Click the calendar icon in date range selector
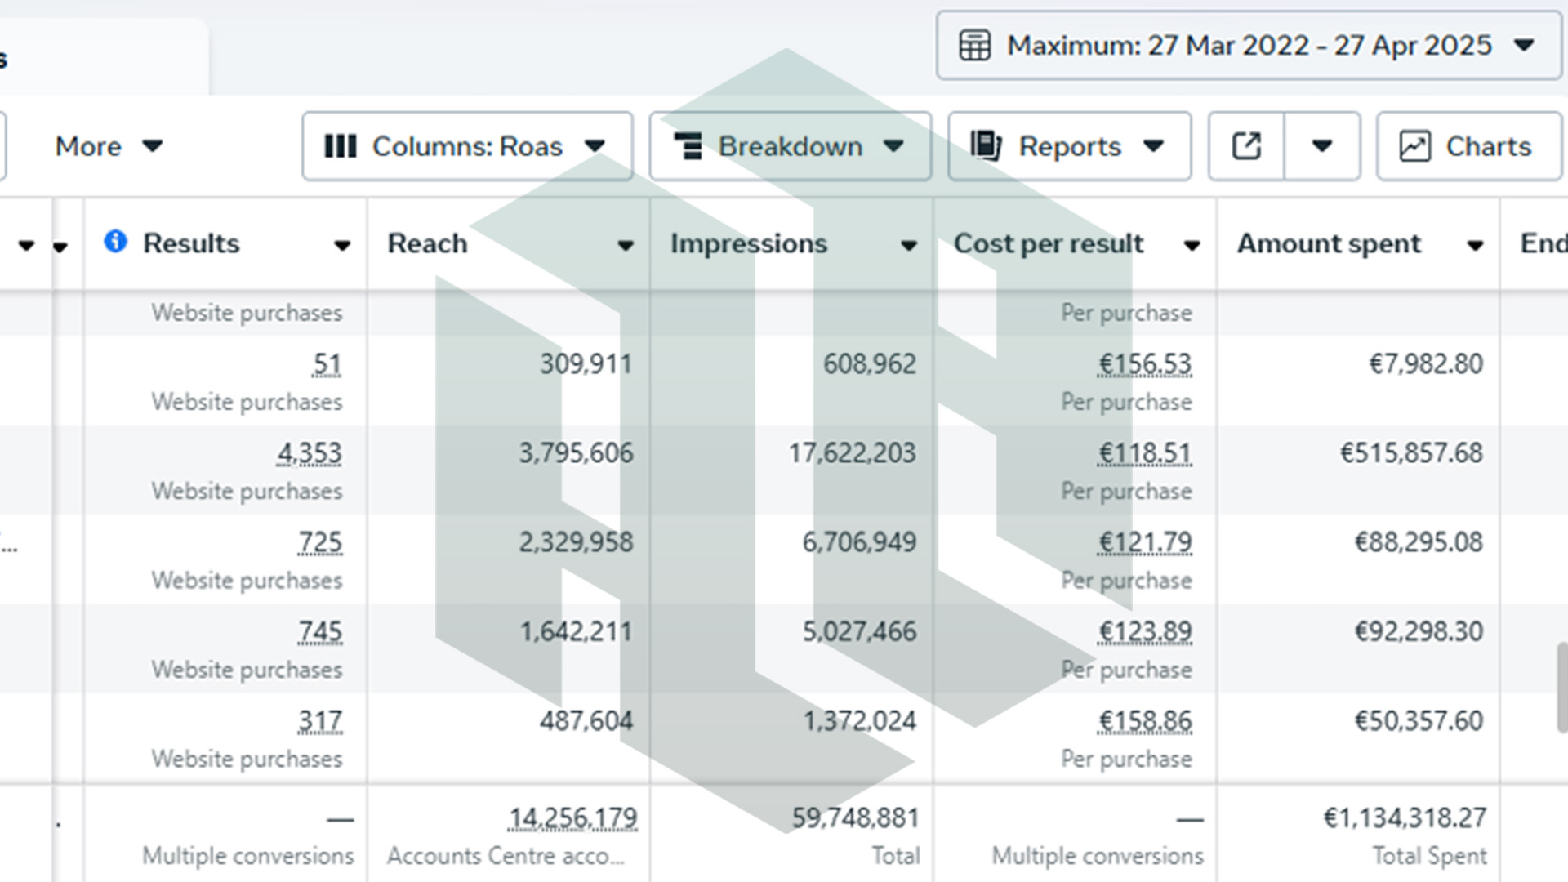The width and height of the screenshot is (1568, 882). 974,46
